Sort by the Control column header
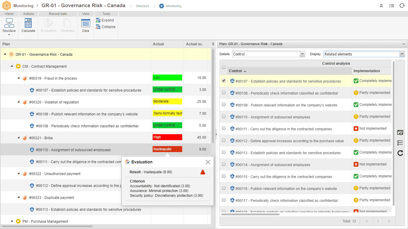 (x=289, y=71)
